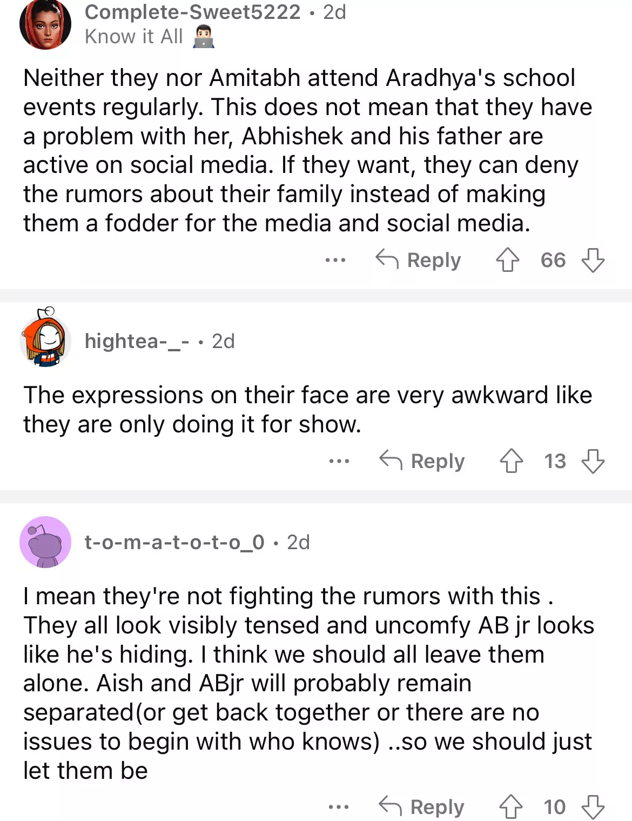
Task: View t-o-m-a-t-o-t-o_0's purple avatar
Action: 45,542
